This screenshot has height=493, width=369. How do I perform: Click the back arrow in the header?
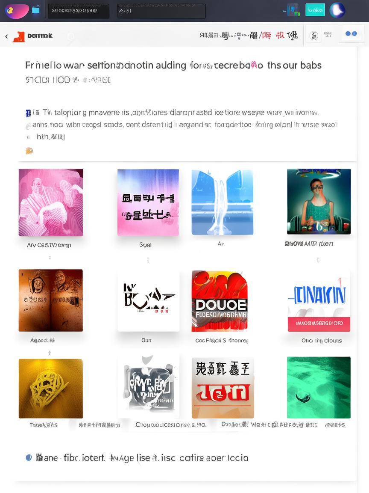6,36
